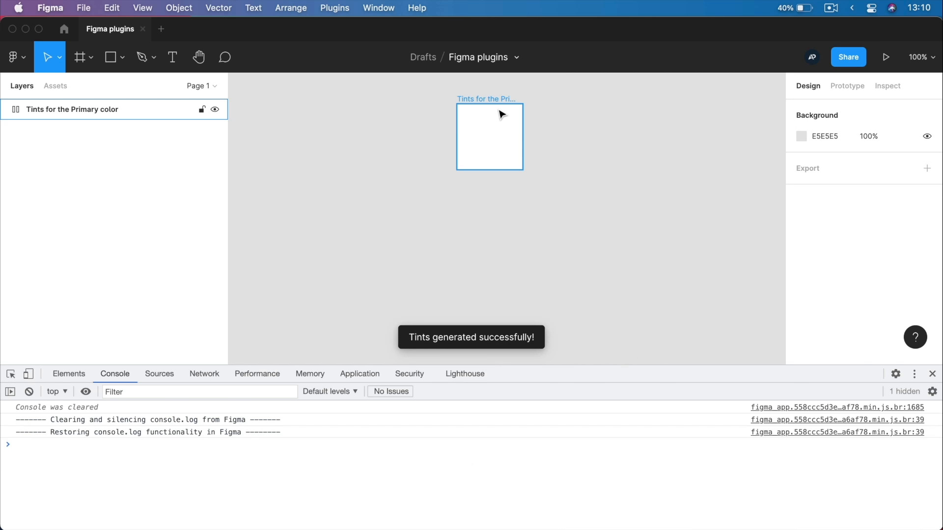
Task: Click the E5E5E5 background color swatch
Action: [x=801, y=136]
